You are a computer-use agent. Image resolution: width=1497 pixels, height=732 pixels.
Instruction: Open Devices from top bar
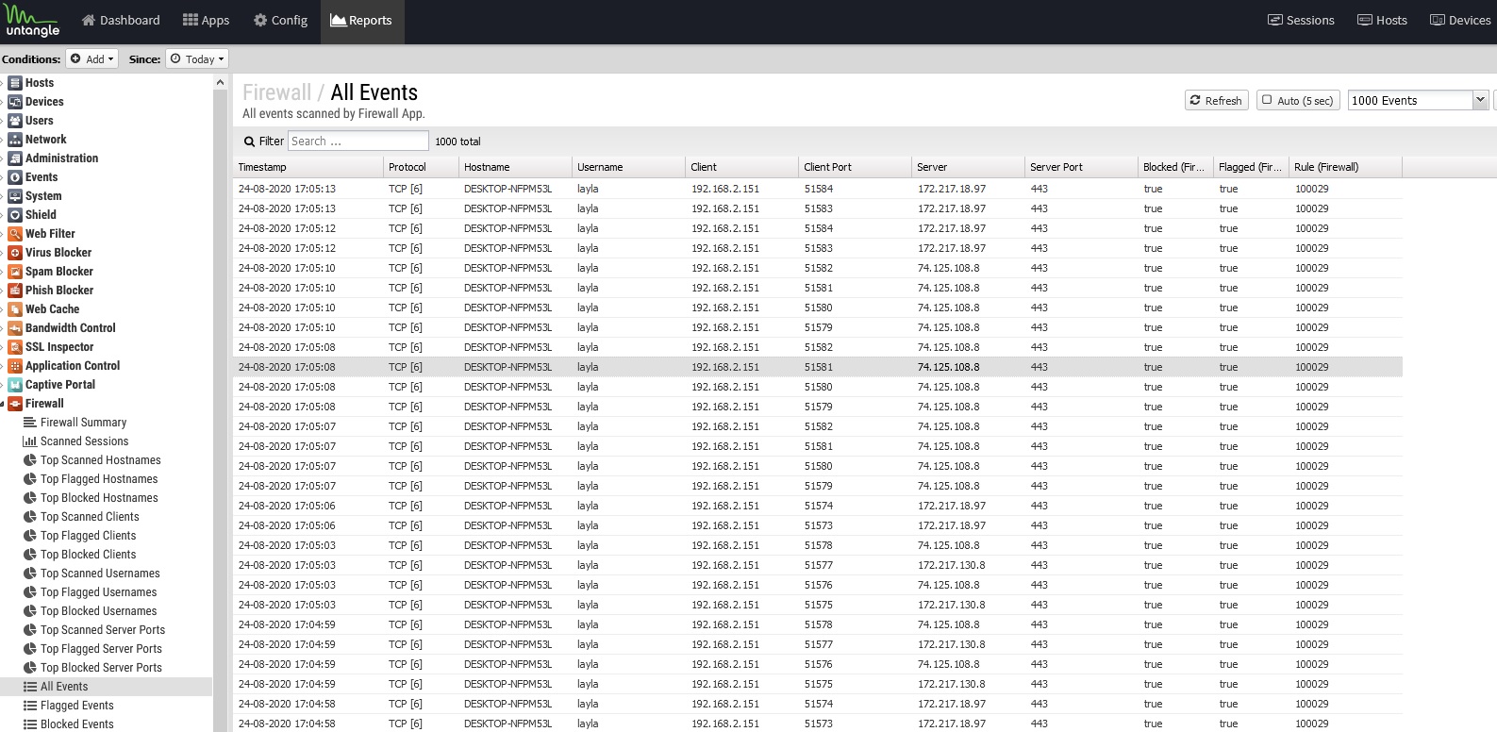point(1460,20)
